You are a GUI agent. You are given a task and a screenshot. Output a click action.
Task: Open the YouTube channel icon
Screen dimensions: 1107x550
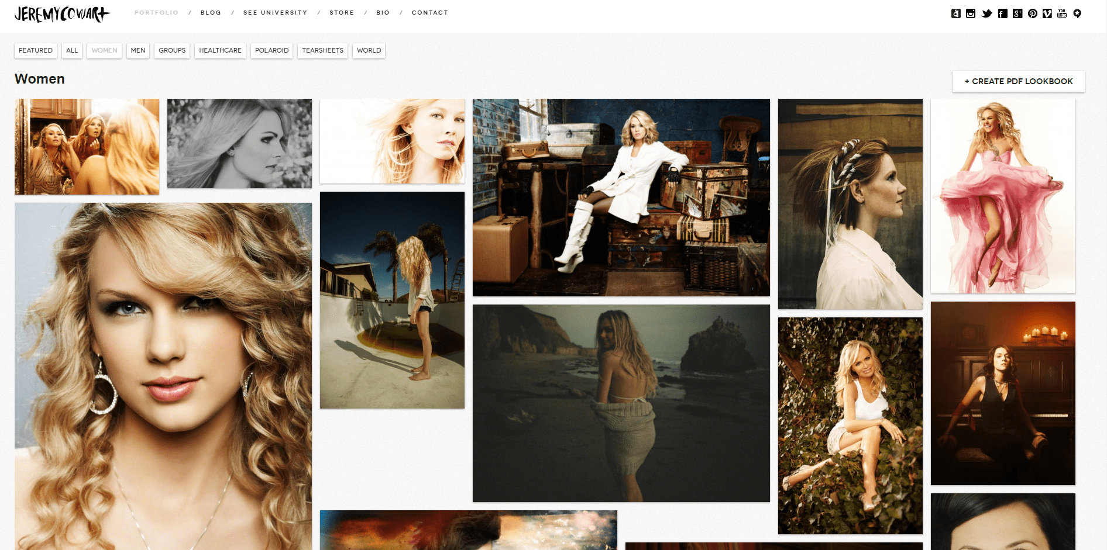(1062, 13)
